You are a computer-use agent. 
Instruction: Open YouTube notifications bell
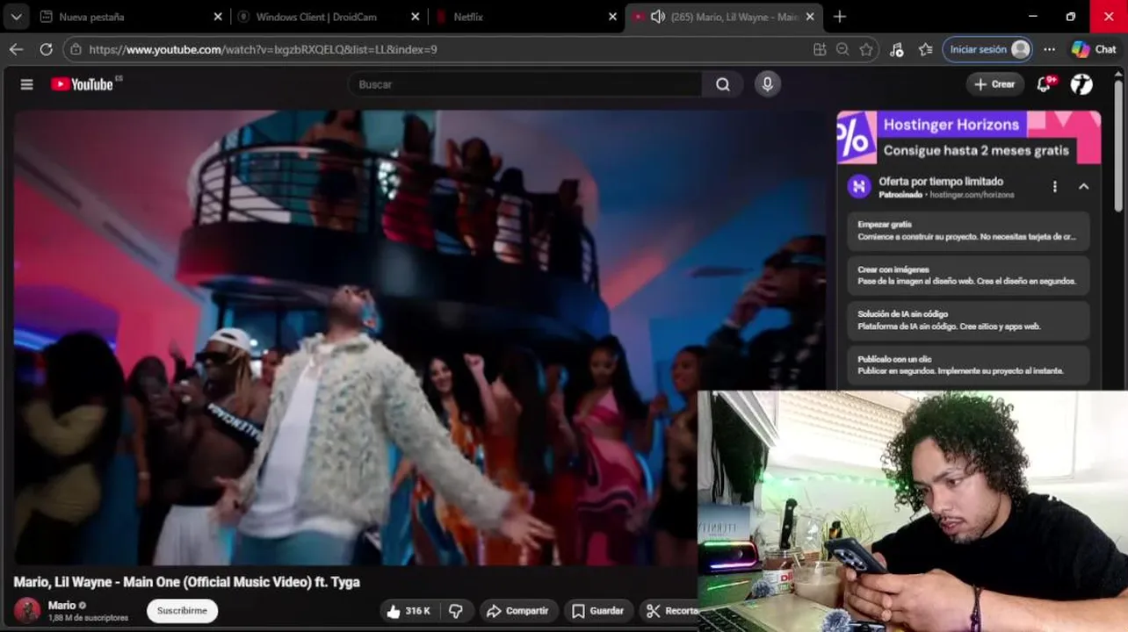1044,84
